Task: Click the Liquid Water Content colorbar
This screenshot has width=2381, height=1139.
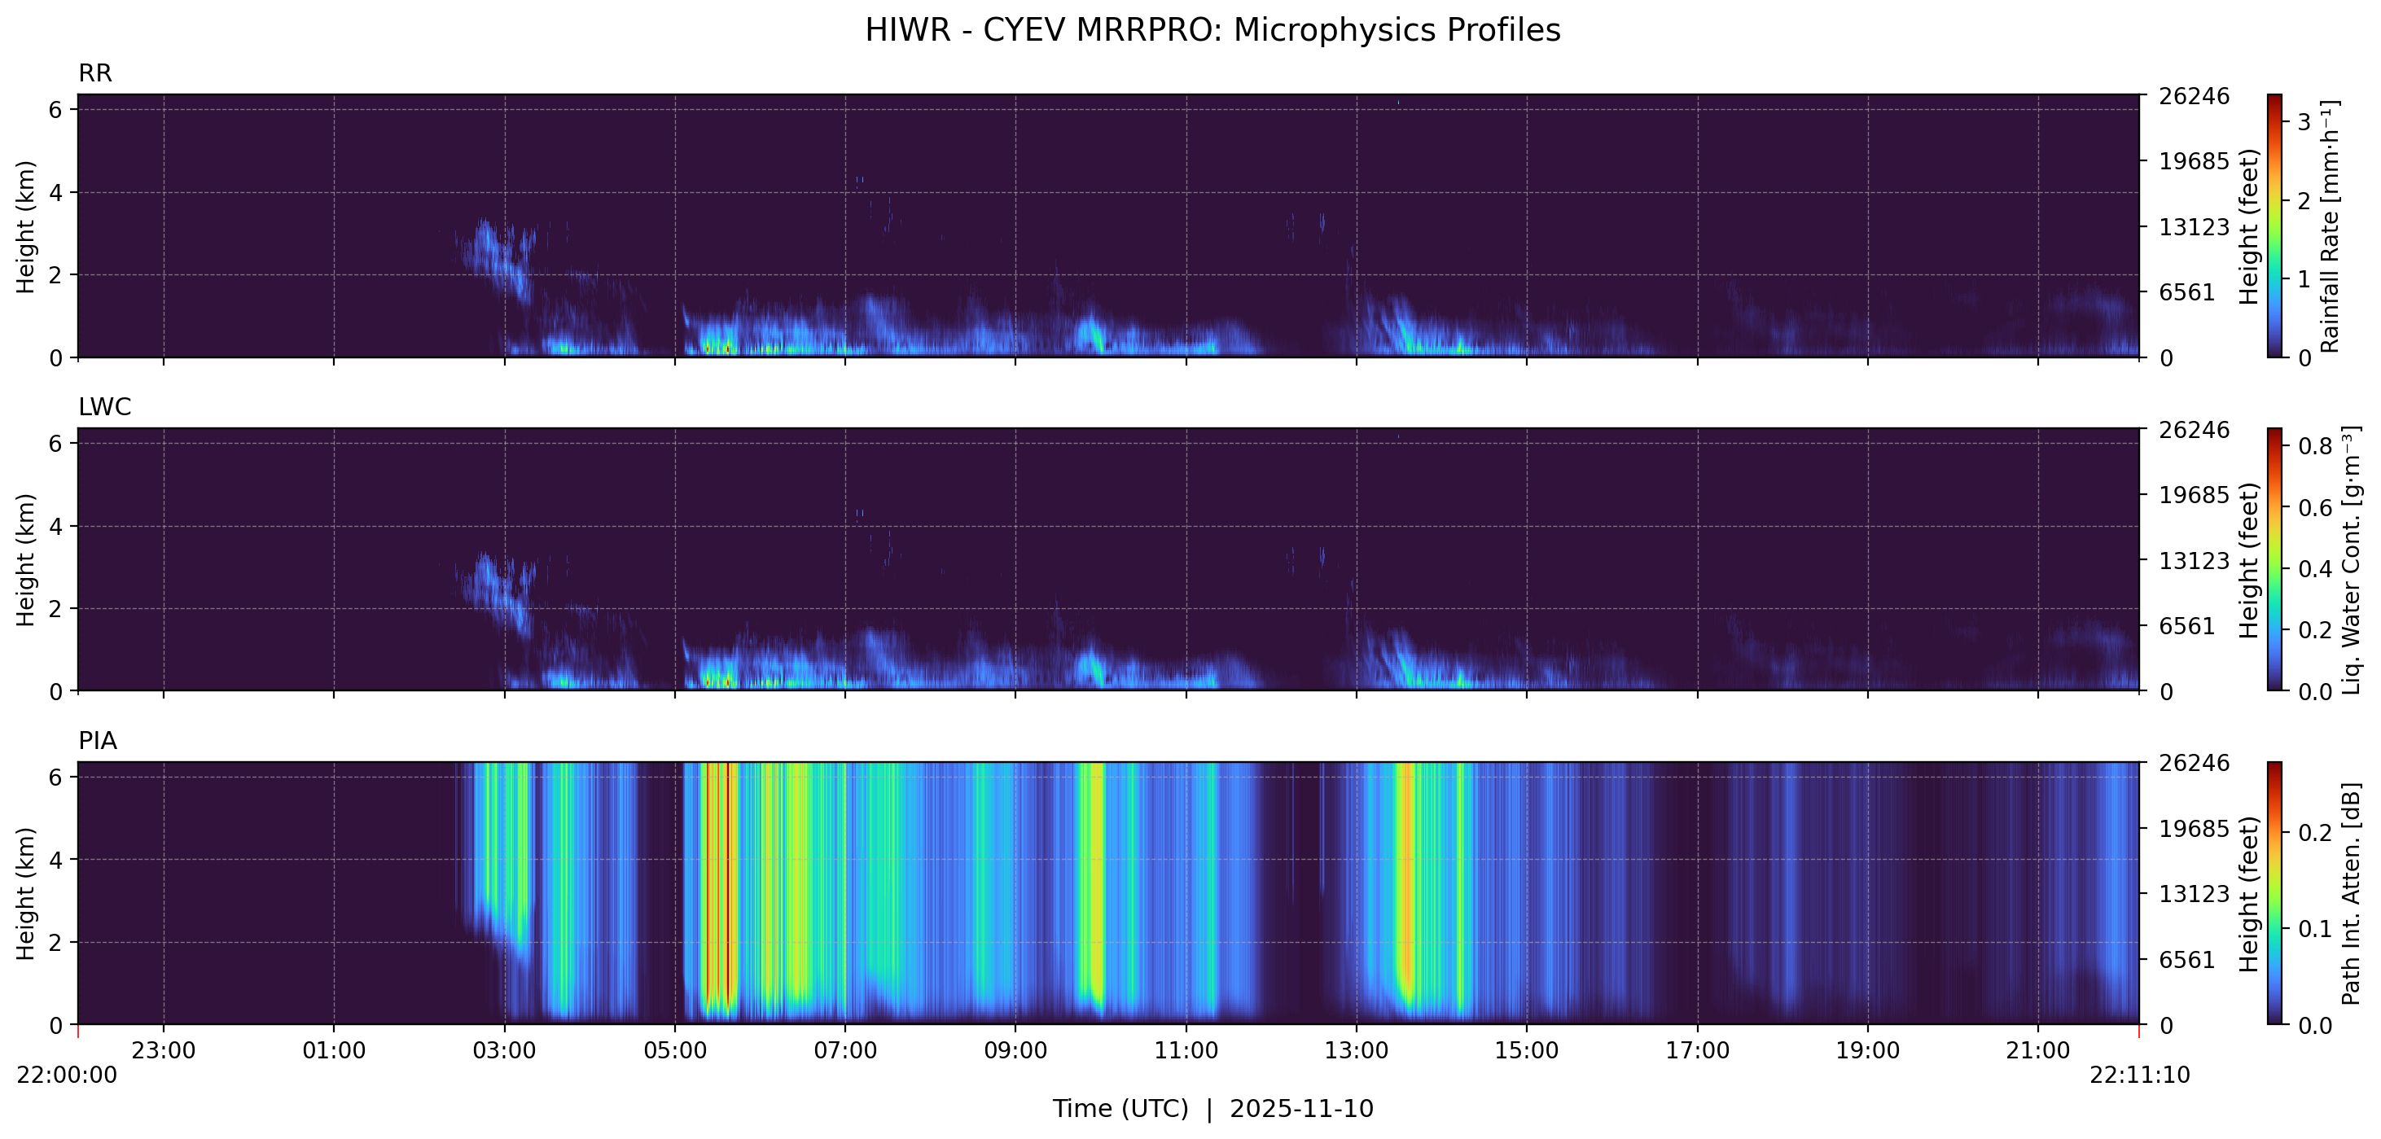Action: (x=2274, y=559)
